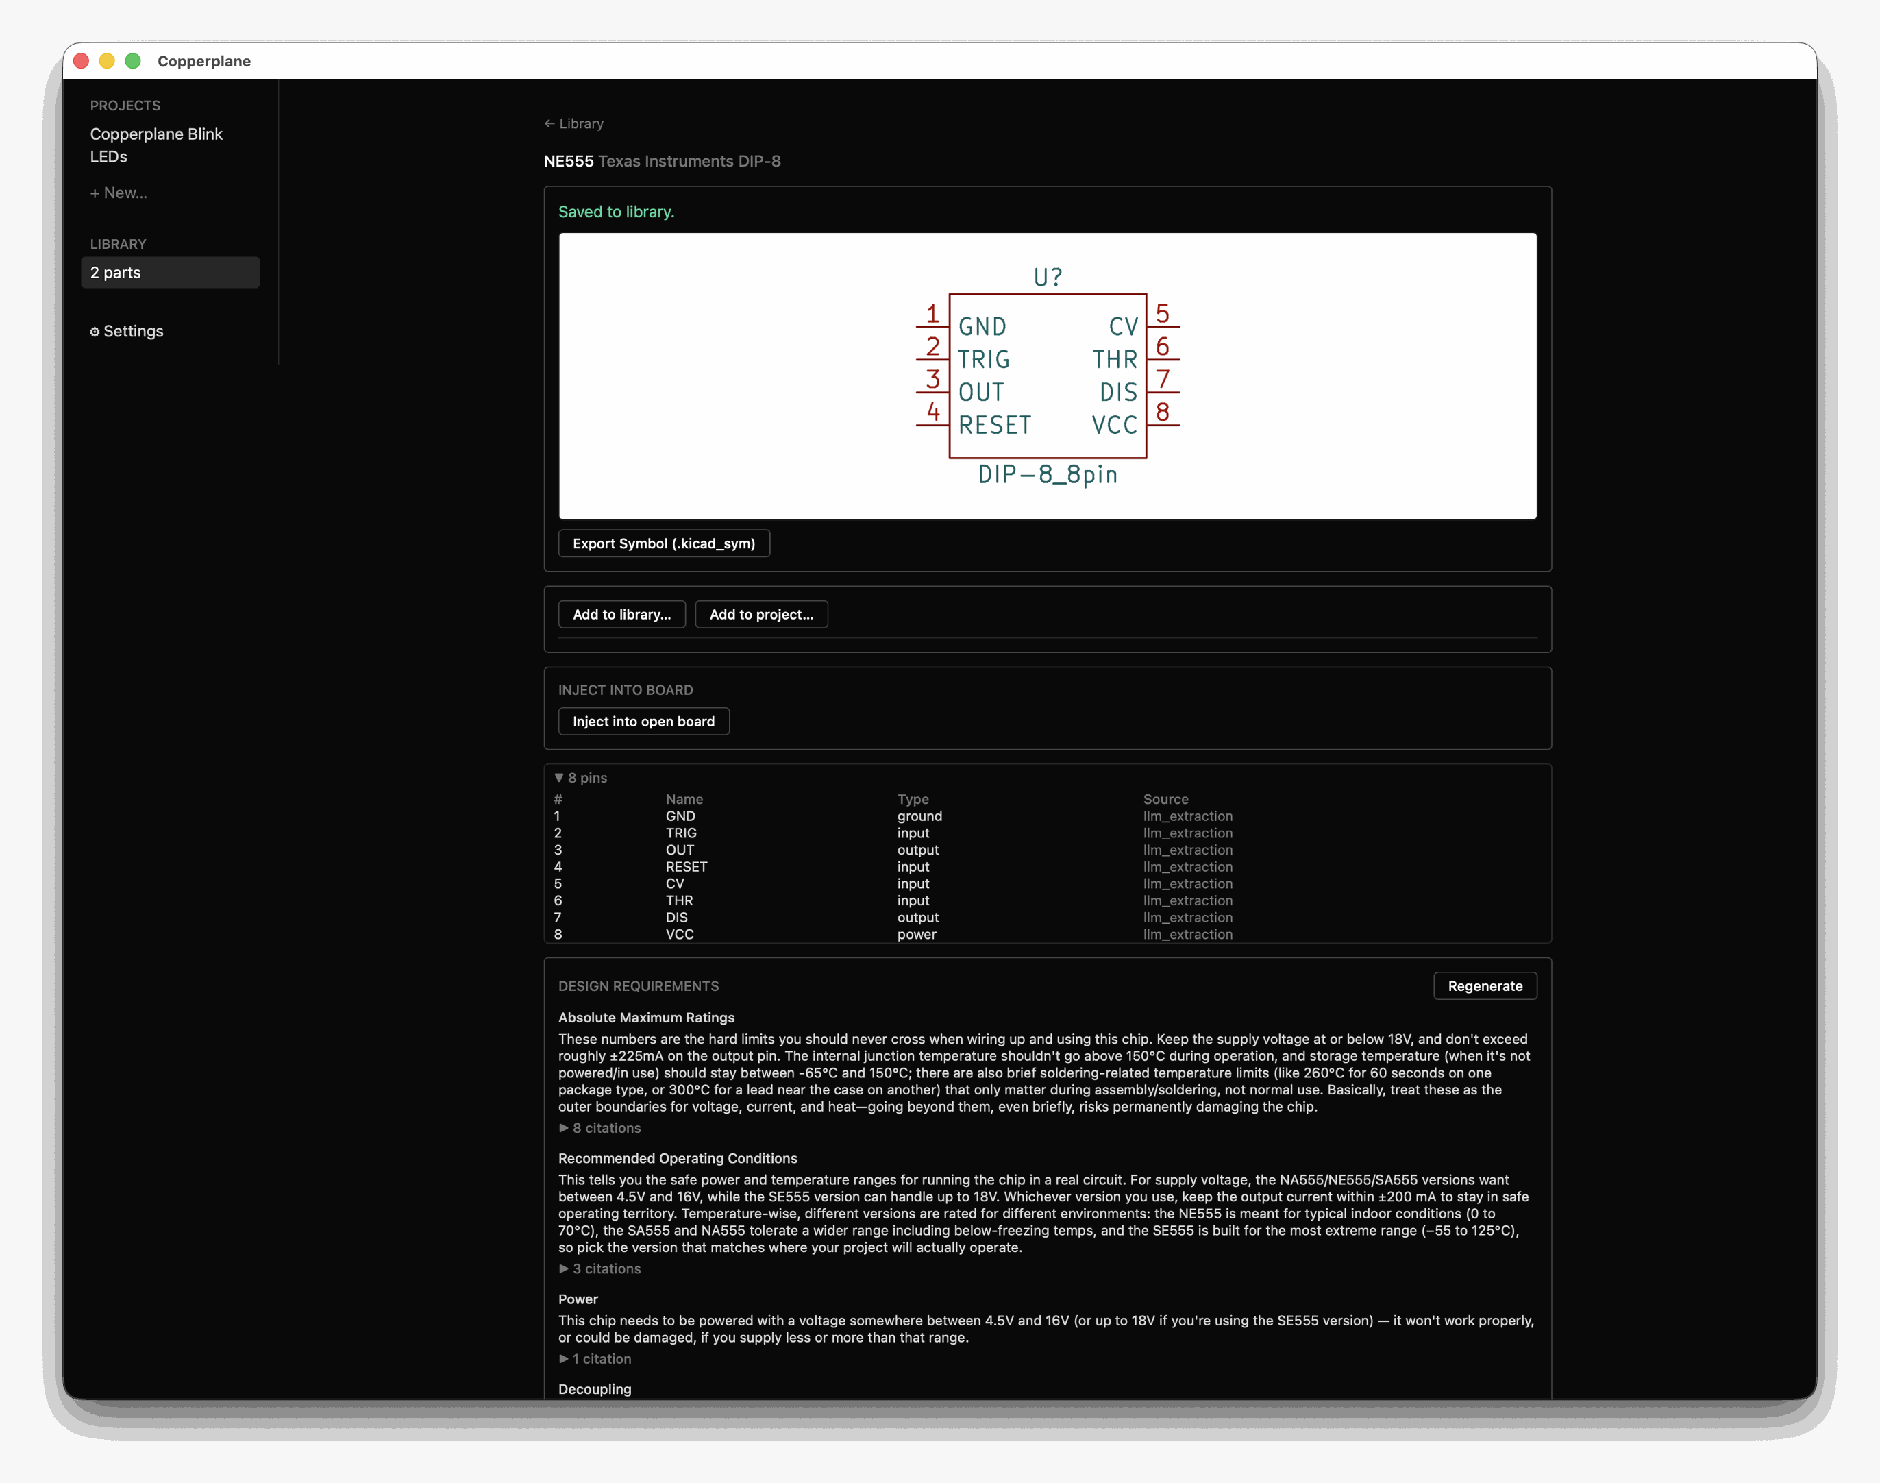The height and width of the screenshot is (1483, 1880).
Task: Click the VCC name in pin table
Action: coord(680,934)
